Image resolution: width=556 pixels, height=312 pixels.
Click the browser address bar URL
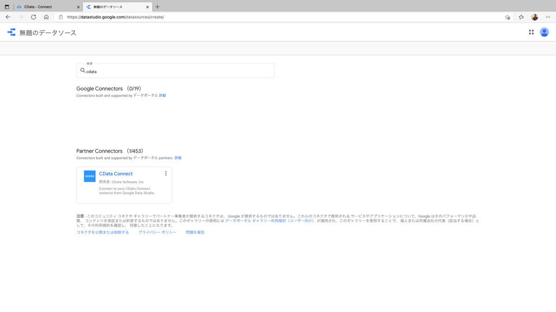pos(115,17)
